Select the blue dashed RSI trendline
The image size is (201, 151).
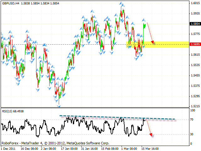coord(119,117)
